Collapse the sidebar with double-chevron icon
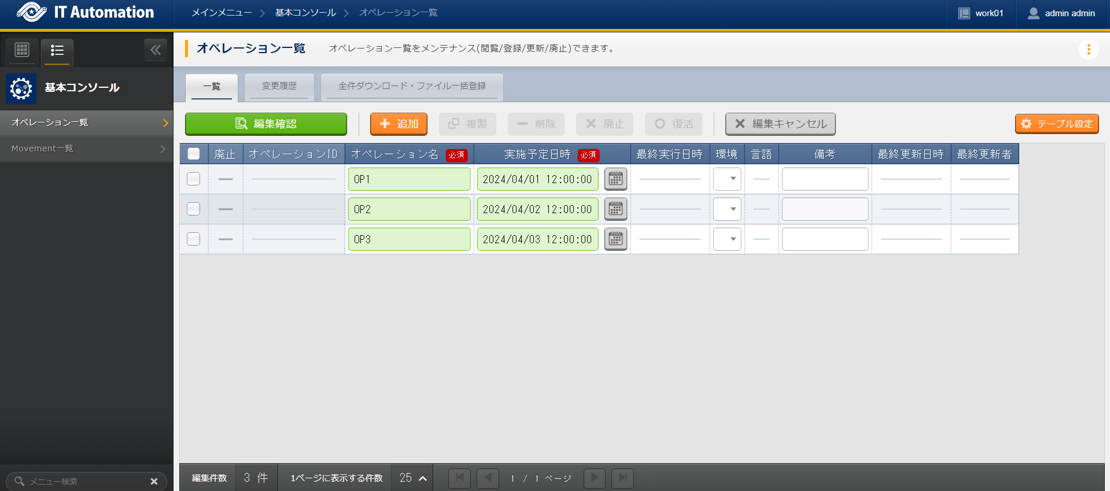This screenshot has width=1110, height=491. [156, 50]
